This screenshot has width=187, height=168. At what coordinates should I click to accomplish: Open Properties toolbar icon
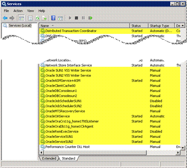coord(30,18)
